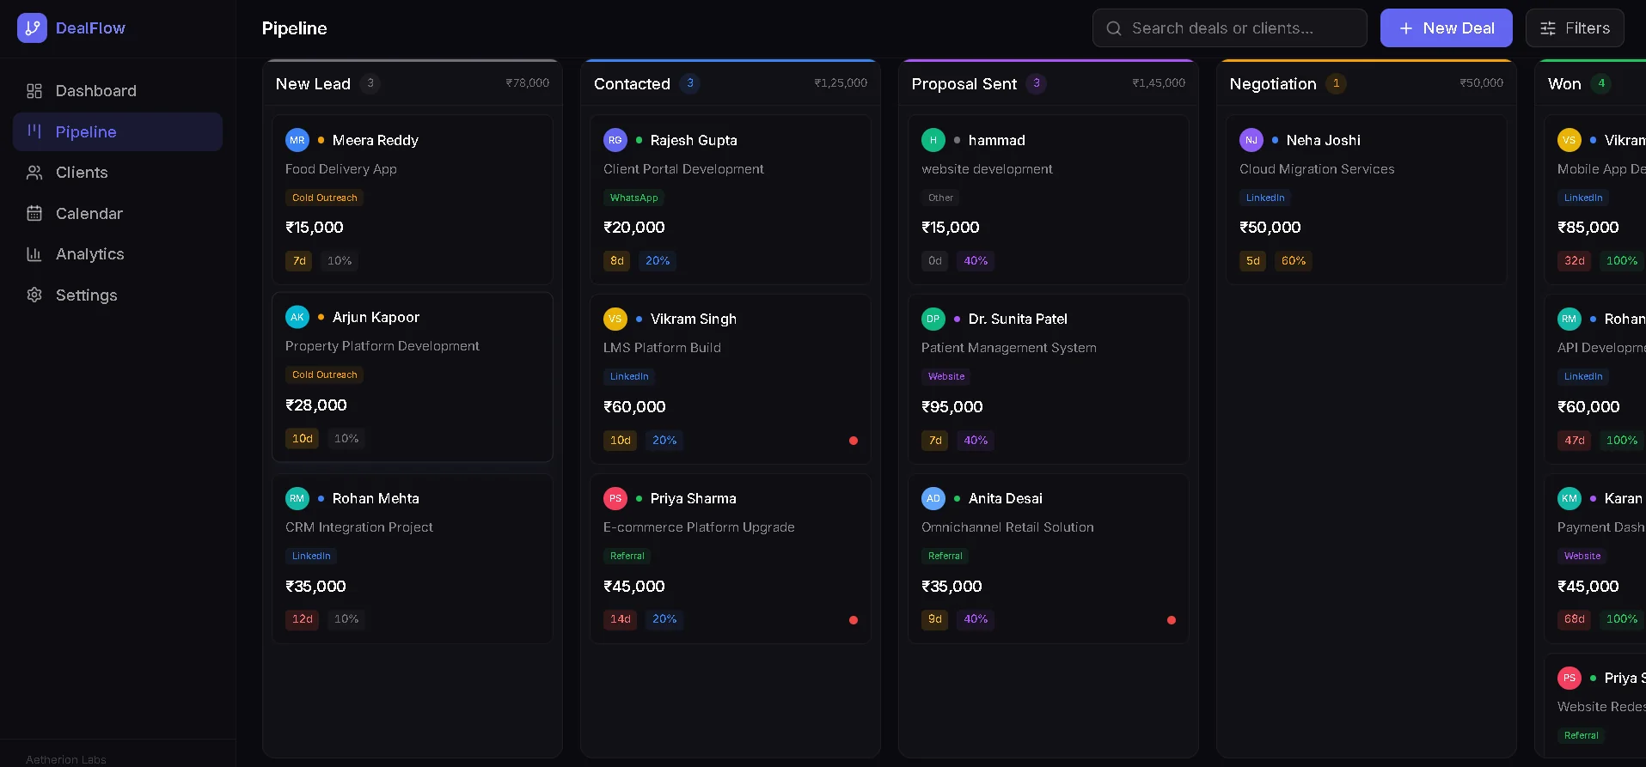
Task: Click Priya Sharma PS avatar in Contacted
Action: point(615,498)
